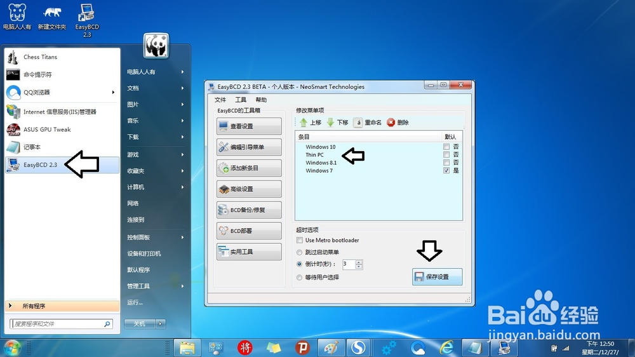Click the Windows Start orb
The image size is (635, 357).
point(13,347)
